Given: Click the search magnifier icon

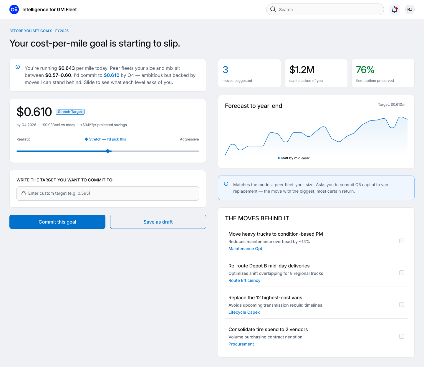Looking at the screenshot, I should tap(273, 9).
